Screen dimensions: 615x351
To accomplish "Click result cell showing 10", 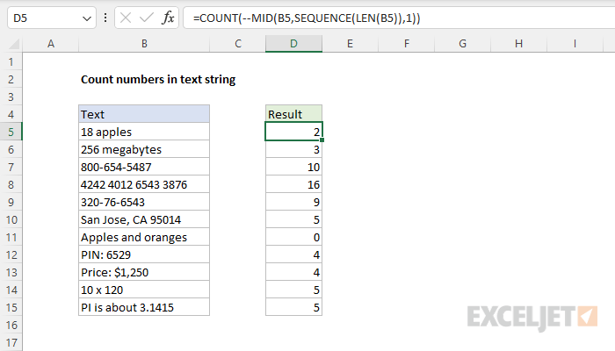I will click(293, 167).
